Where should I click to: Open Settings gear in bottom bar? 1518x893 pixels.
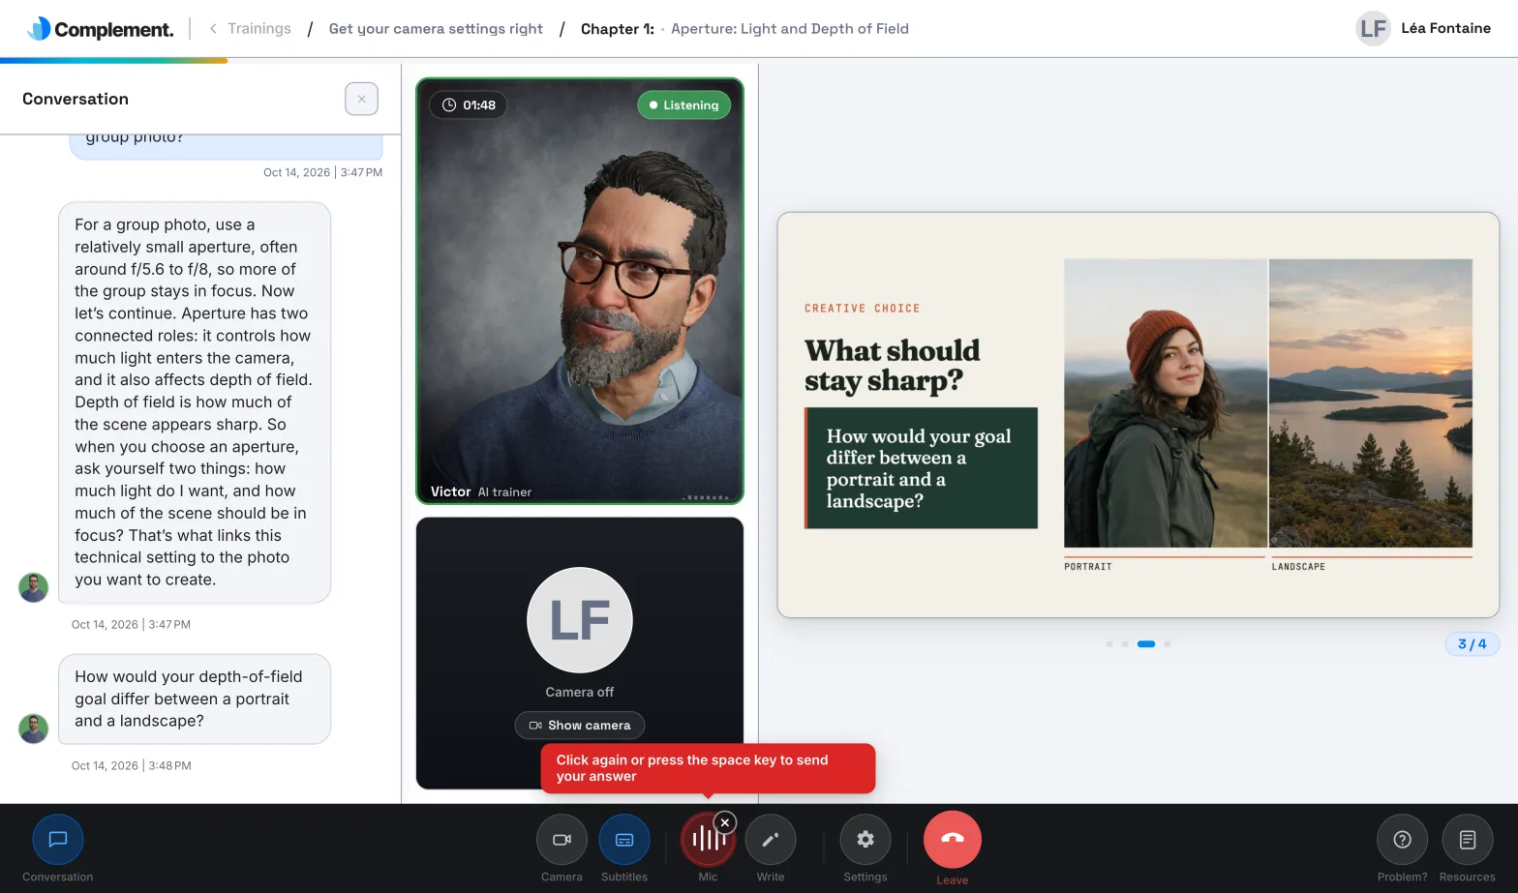click(x=865, y=840)
